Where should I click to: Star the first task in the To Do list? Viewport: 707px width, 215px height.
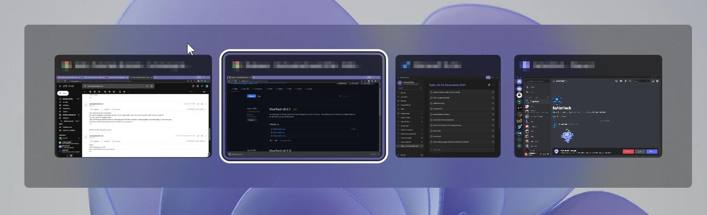click(x=493, y=92)
